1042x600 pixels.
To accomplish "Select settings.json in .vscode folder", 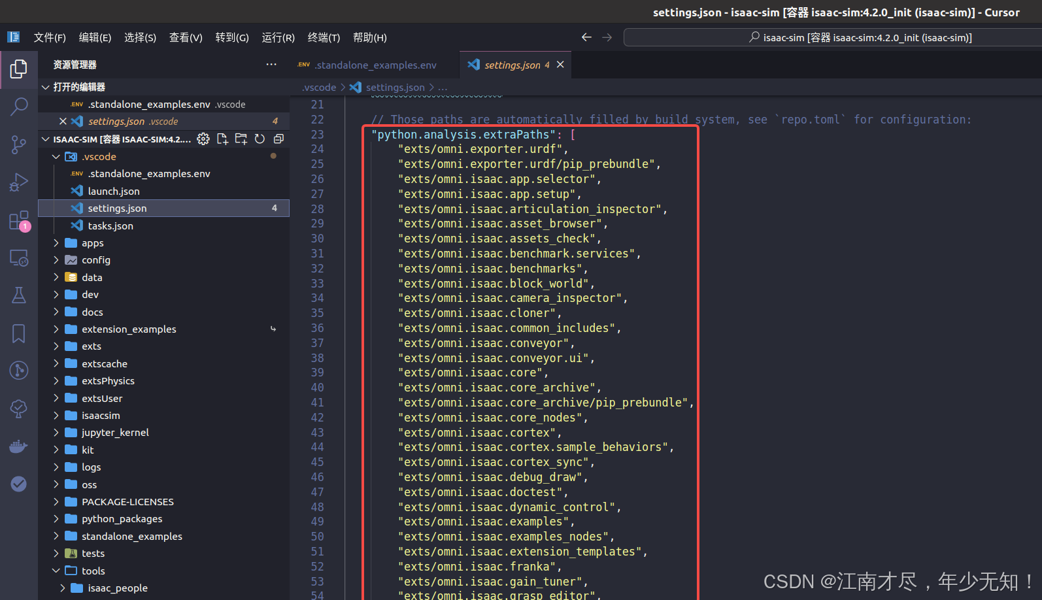I will click(x=163, y=208).
